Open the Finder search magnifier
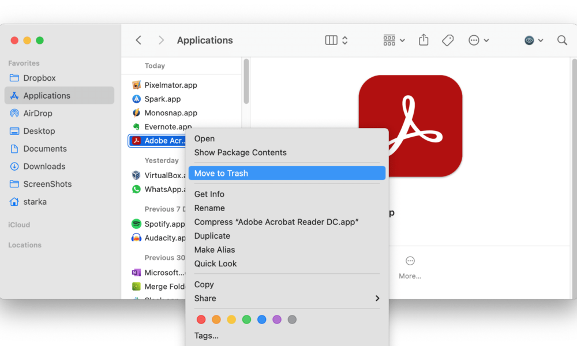The image size is (577, 346). point(562,40)
